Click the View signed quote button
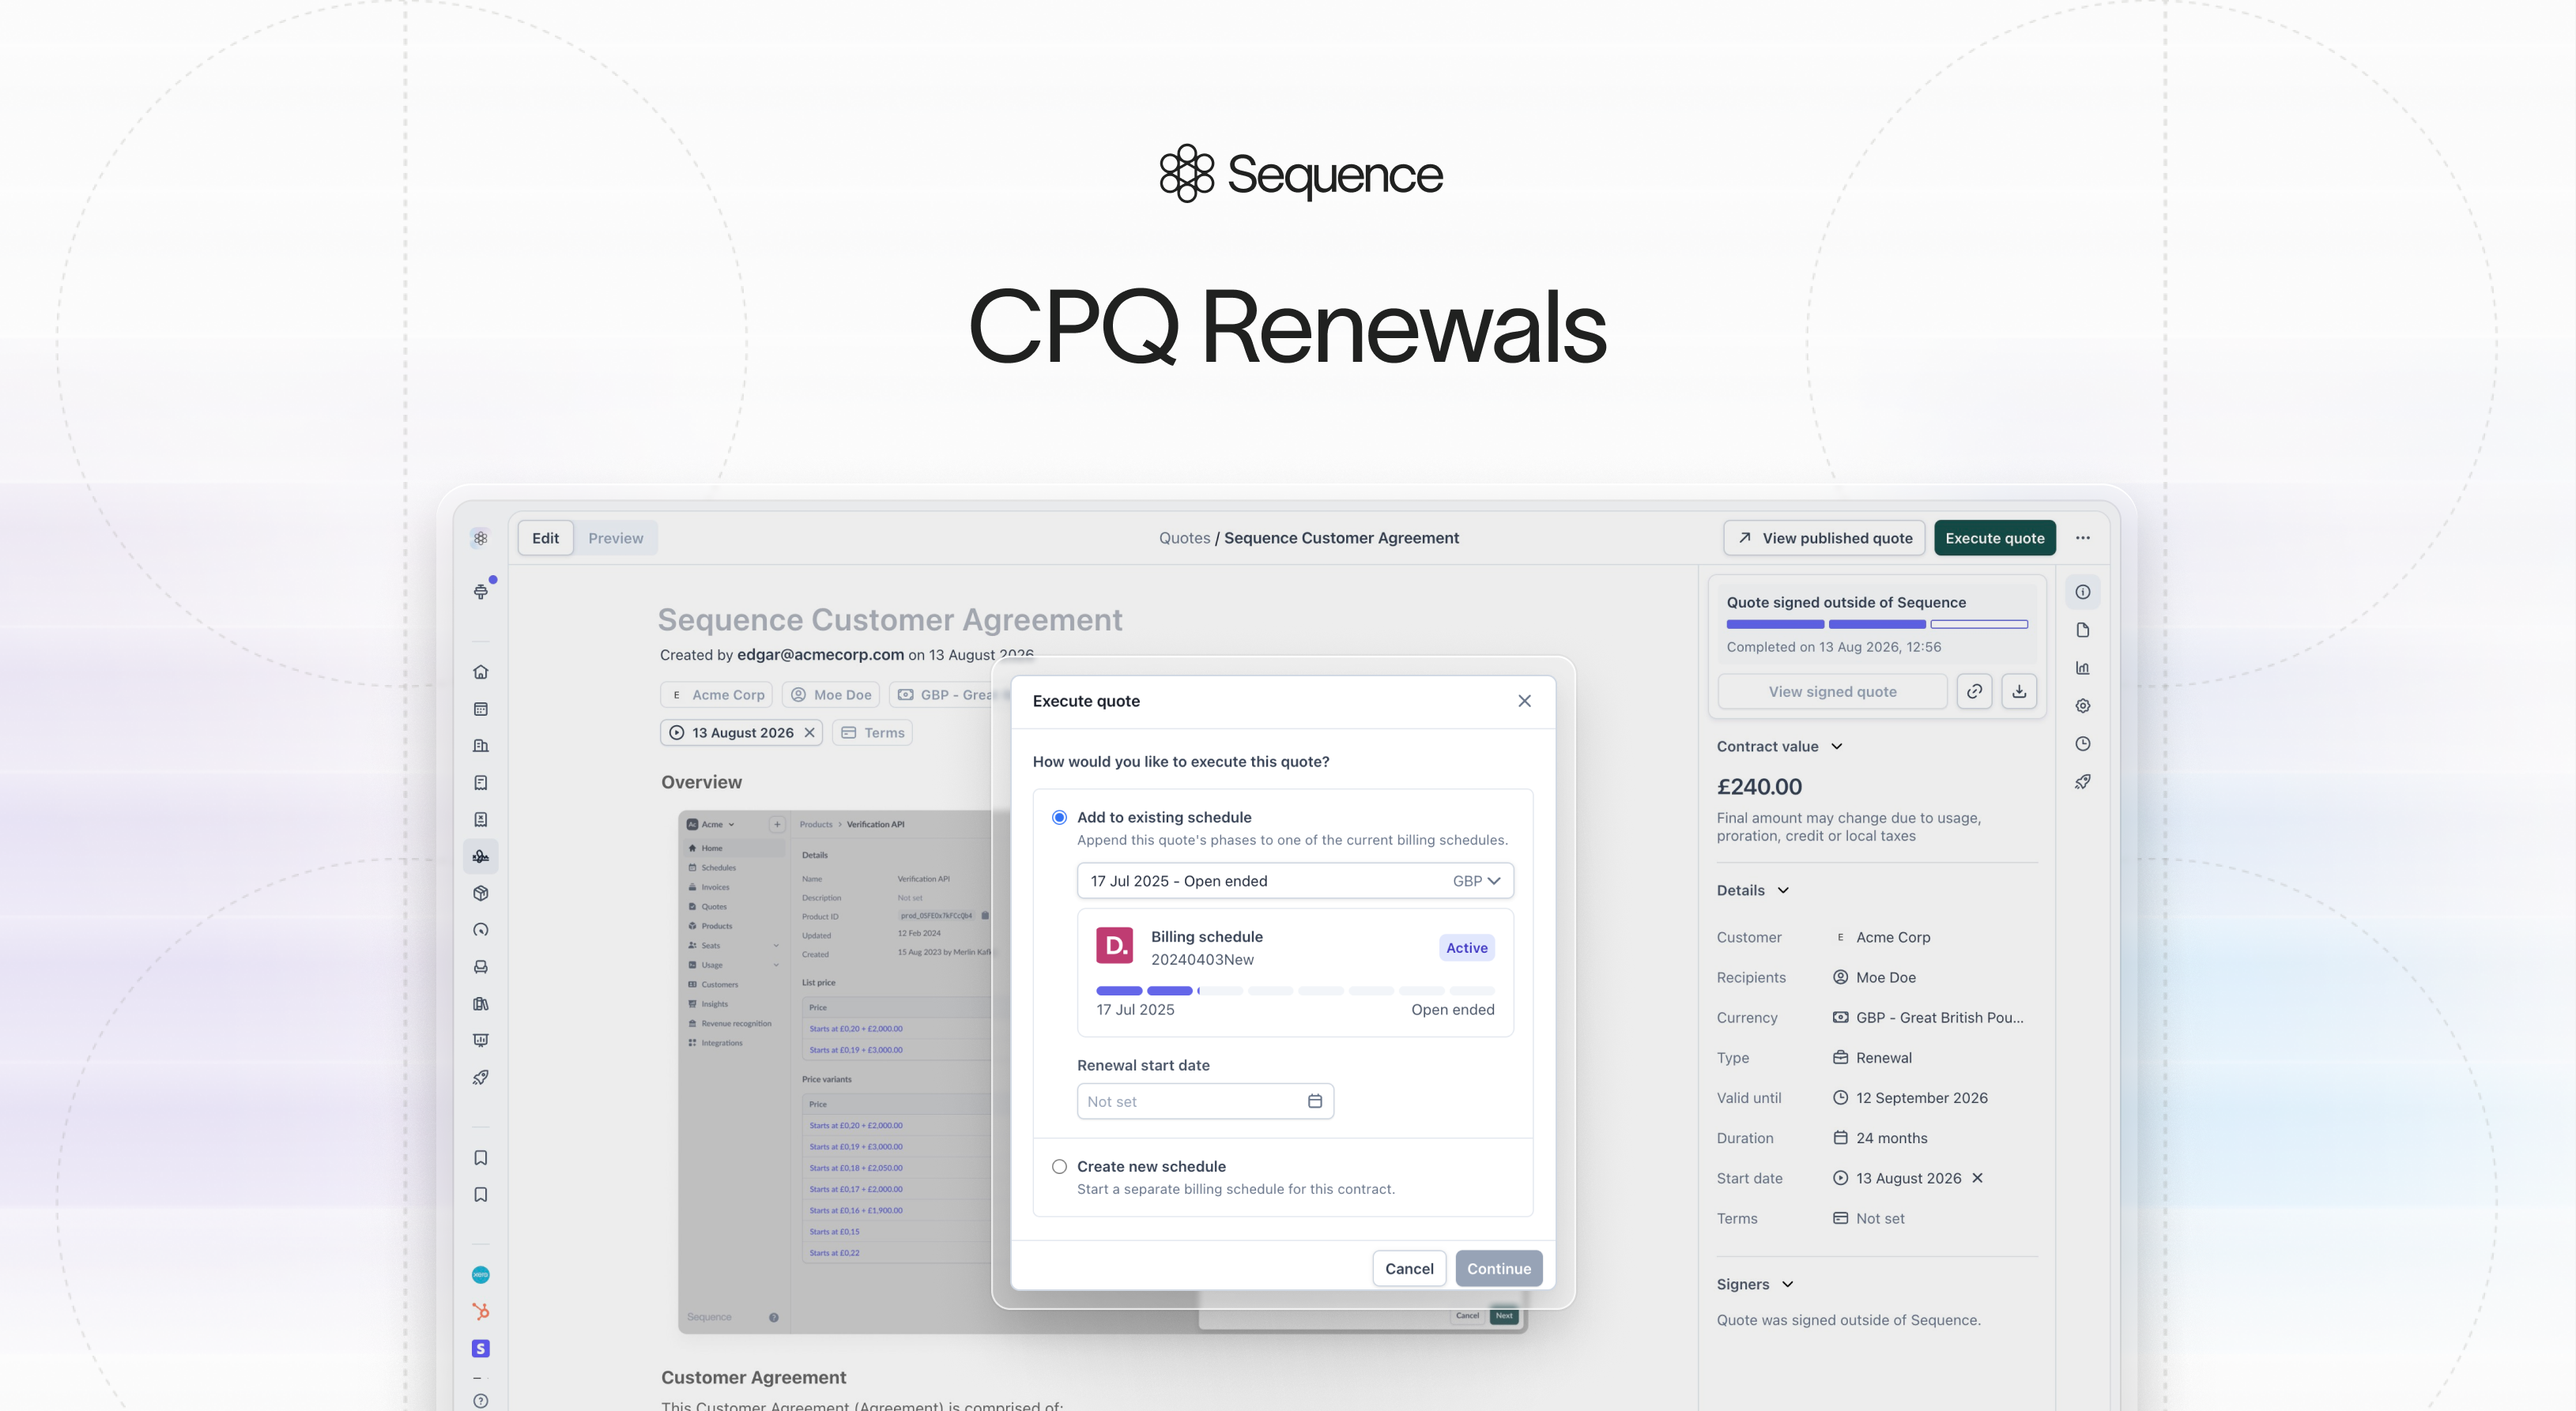2576x1411 pixels. point(1832,691)
